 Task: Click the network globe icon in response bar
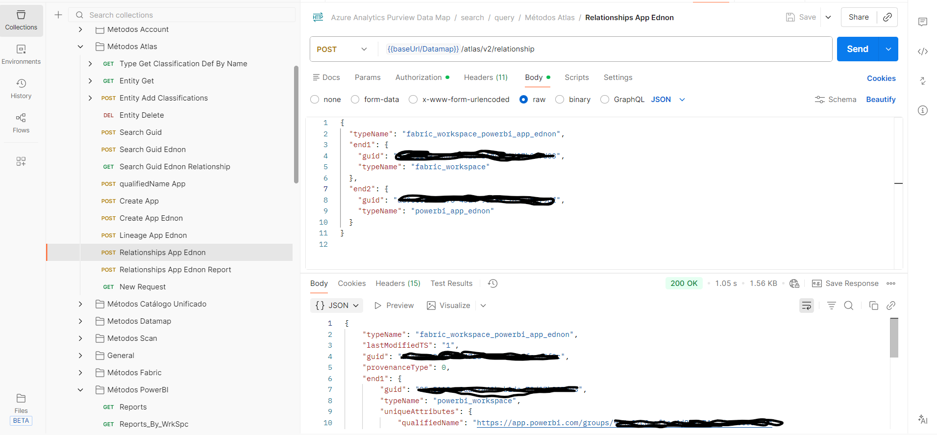coord(794,283)
